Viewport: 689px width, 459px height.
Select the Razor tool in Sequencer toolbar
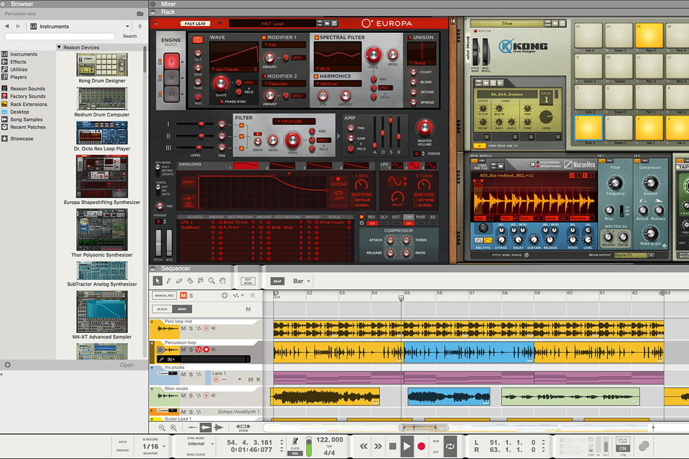pos(190,281)
